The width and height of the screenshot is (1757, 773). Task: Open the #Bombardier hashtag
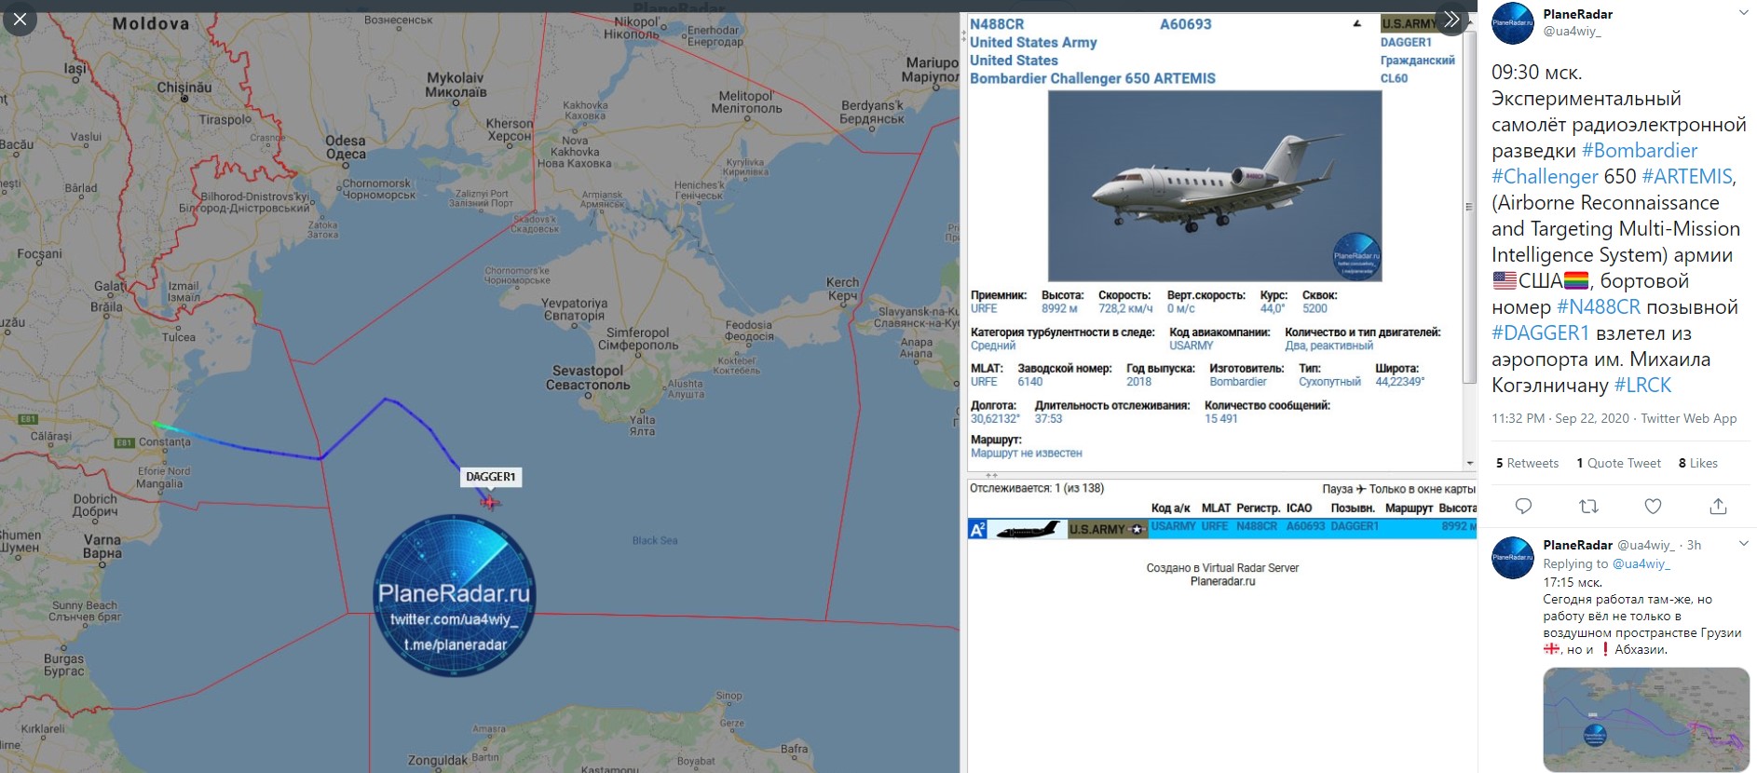(x=1640, y=151)
